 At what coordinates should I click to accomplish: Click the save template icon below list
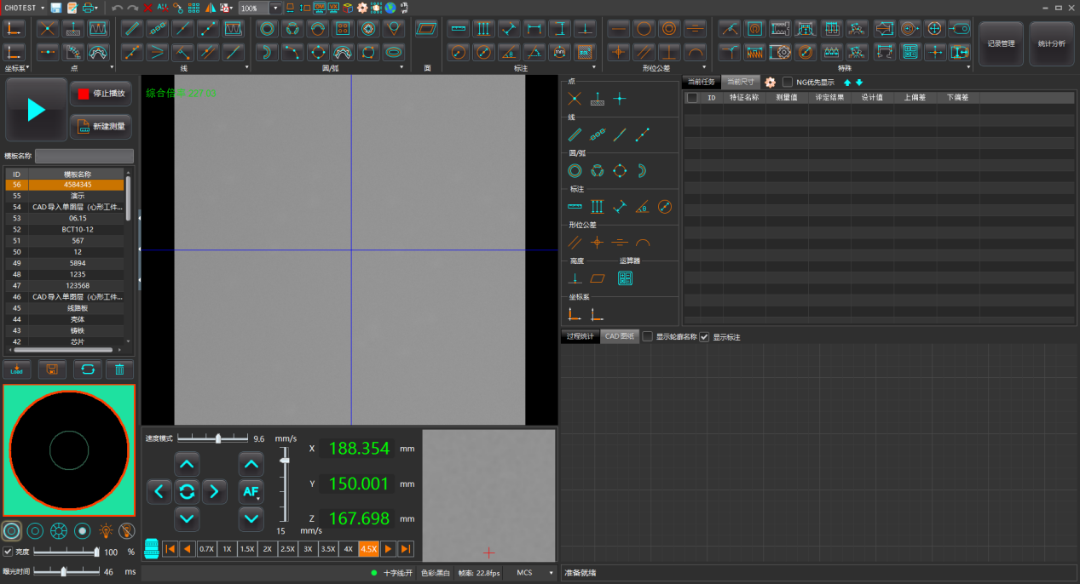pyautogui.click(x=52, y=369)
